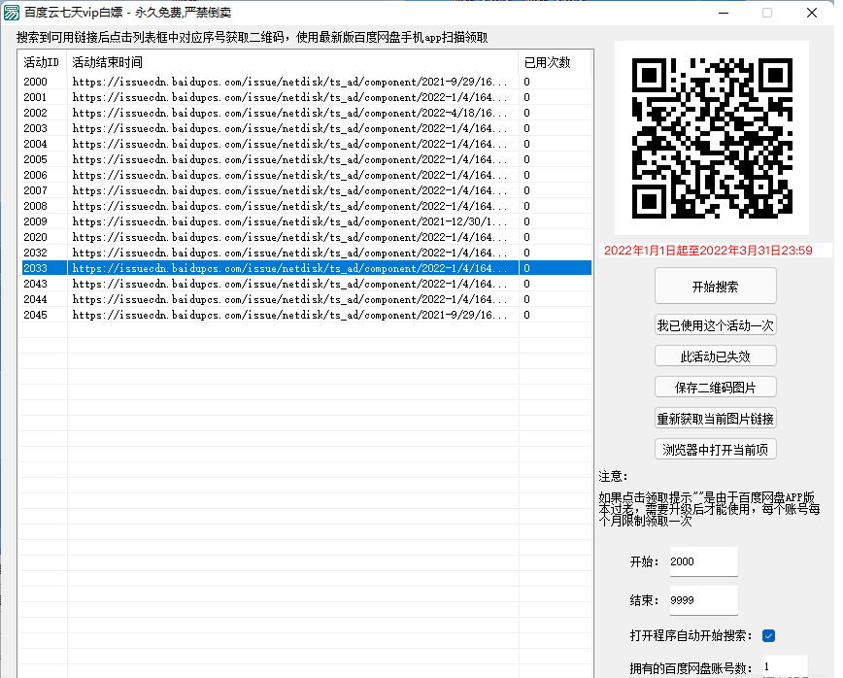This screenshot has width=843, height=678.
Task: Click the app icon in the title bar
Action: pyautogui.click(x=12, y=13)
